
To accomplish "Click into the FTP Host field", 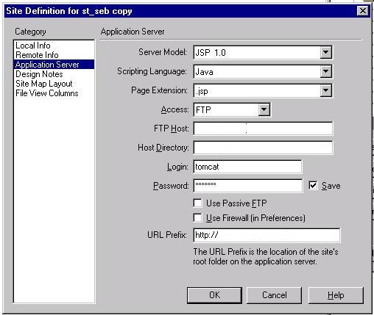I will (x=263, y=128).
